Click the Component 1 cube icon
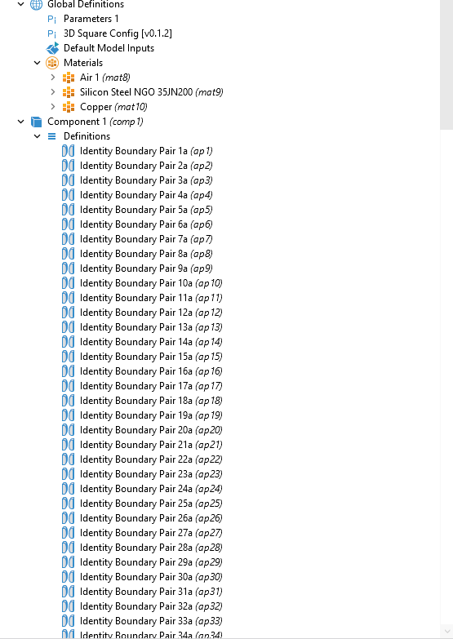This screenshot has width=453, height=639. pos(36,122)
